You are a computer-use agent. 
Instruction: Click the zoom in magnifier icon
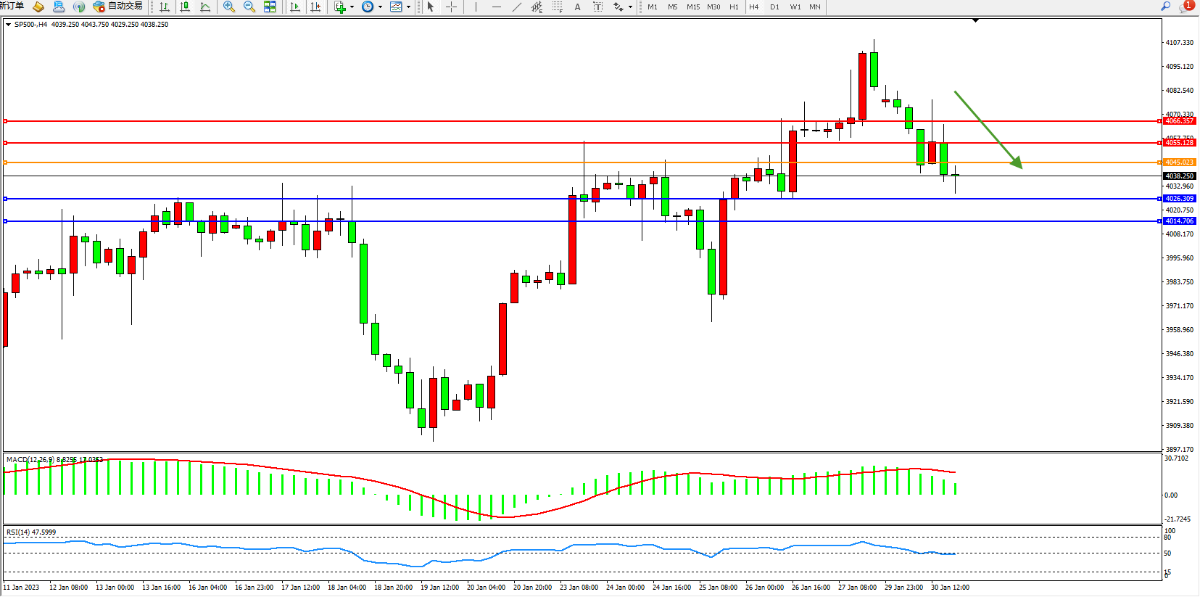(x=229, y=7)
